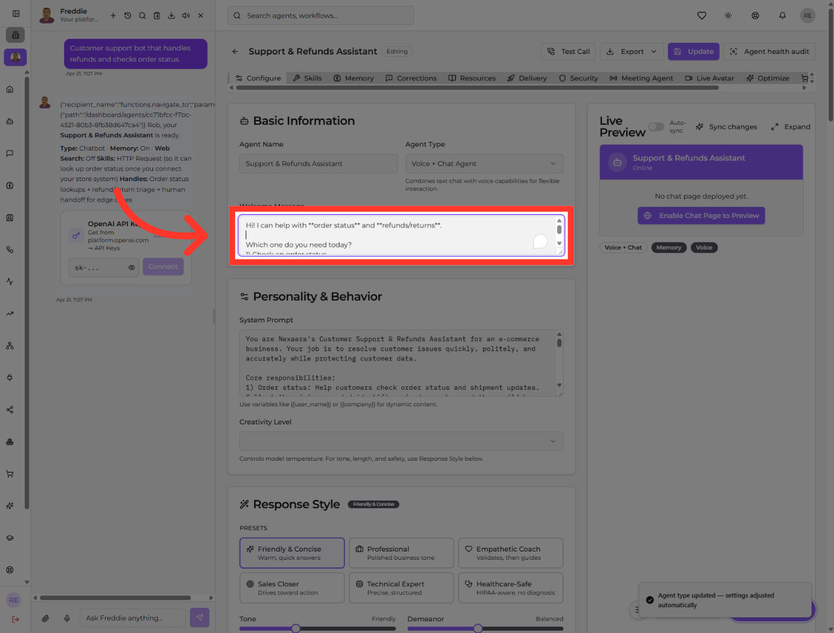834x633 pixels.
Task: Send message with the paper plane button
Action: coord(199,617)
